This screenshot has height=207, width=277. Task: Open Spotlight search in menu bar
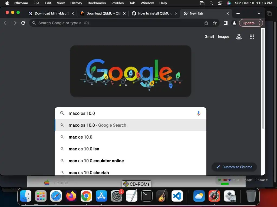211,3
